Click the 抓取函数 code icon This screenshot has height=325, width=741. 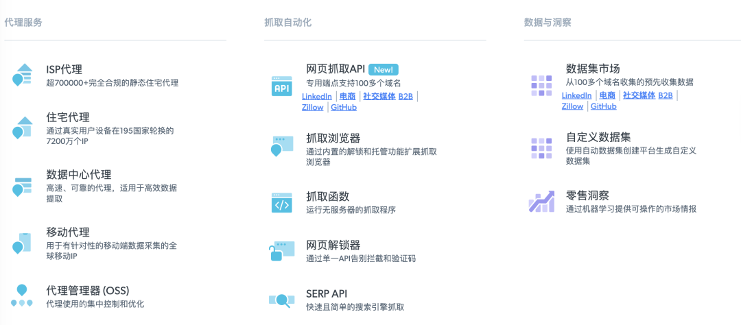(x=282, y=202)
